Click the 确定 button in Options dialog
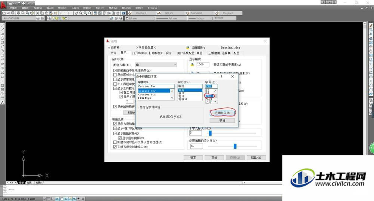 point(193,158)
